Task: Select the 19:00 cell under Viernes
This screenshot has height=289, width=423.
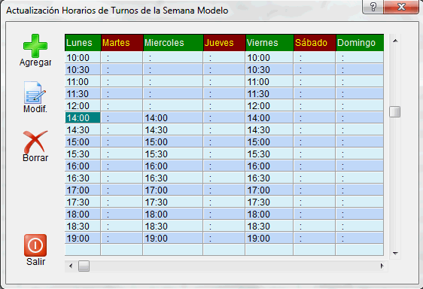Action: 269,239
